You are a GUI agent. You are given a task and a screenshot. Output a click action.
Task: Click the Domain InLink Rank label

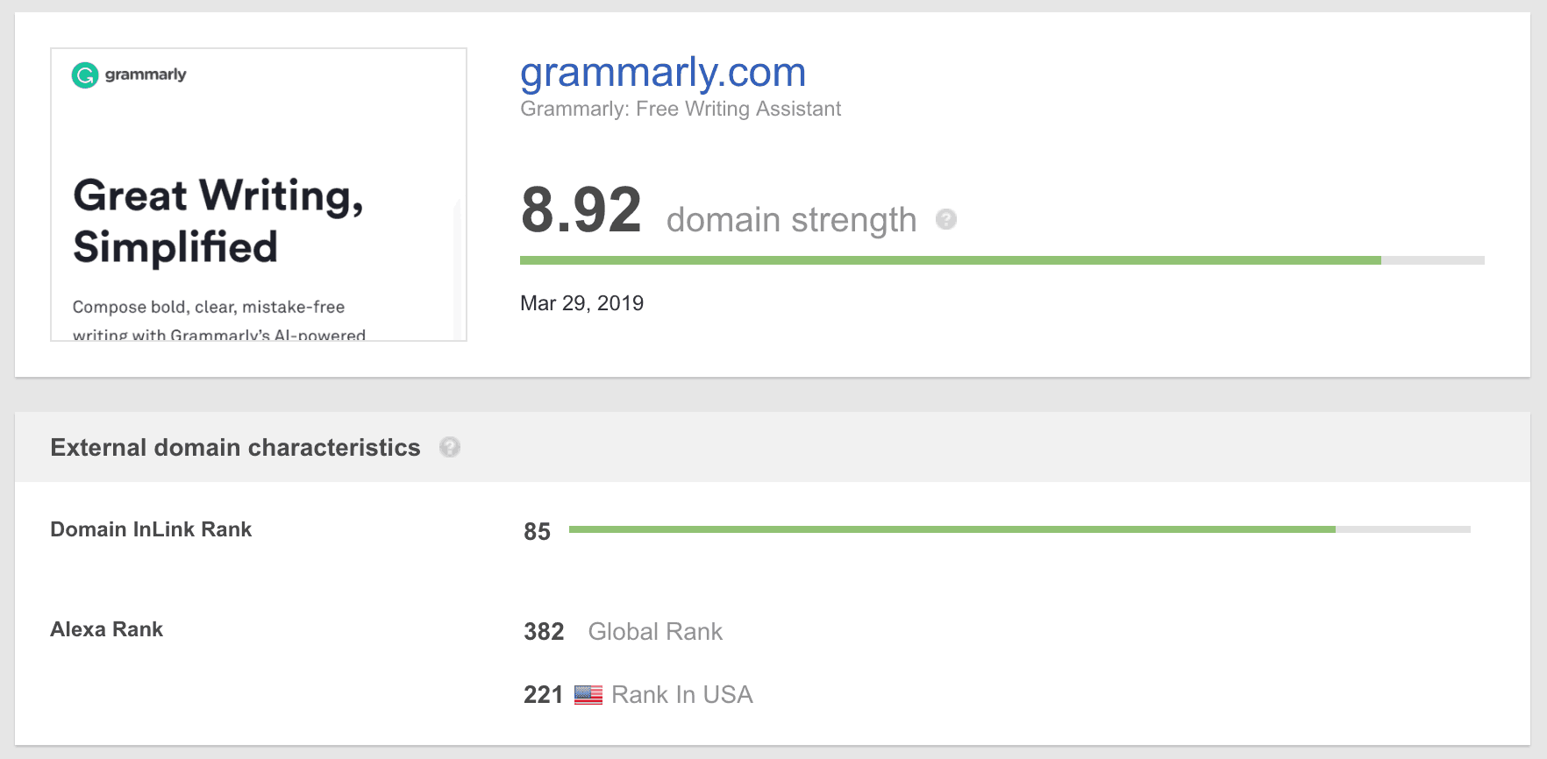[151, 529]
